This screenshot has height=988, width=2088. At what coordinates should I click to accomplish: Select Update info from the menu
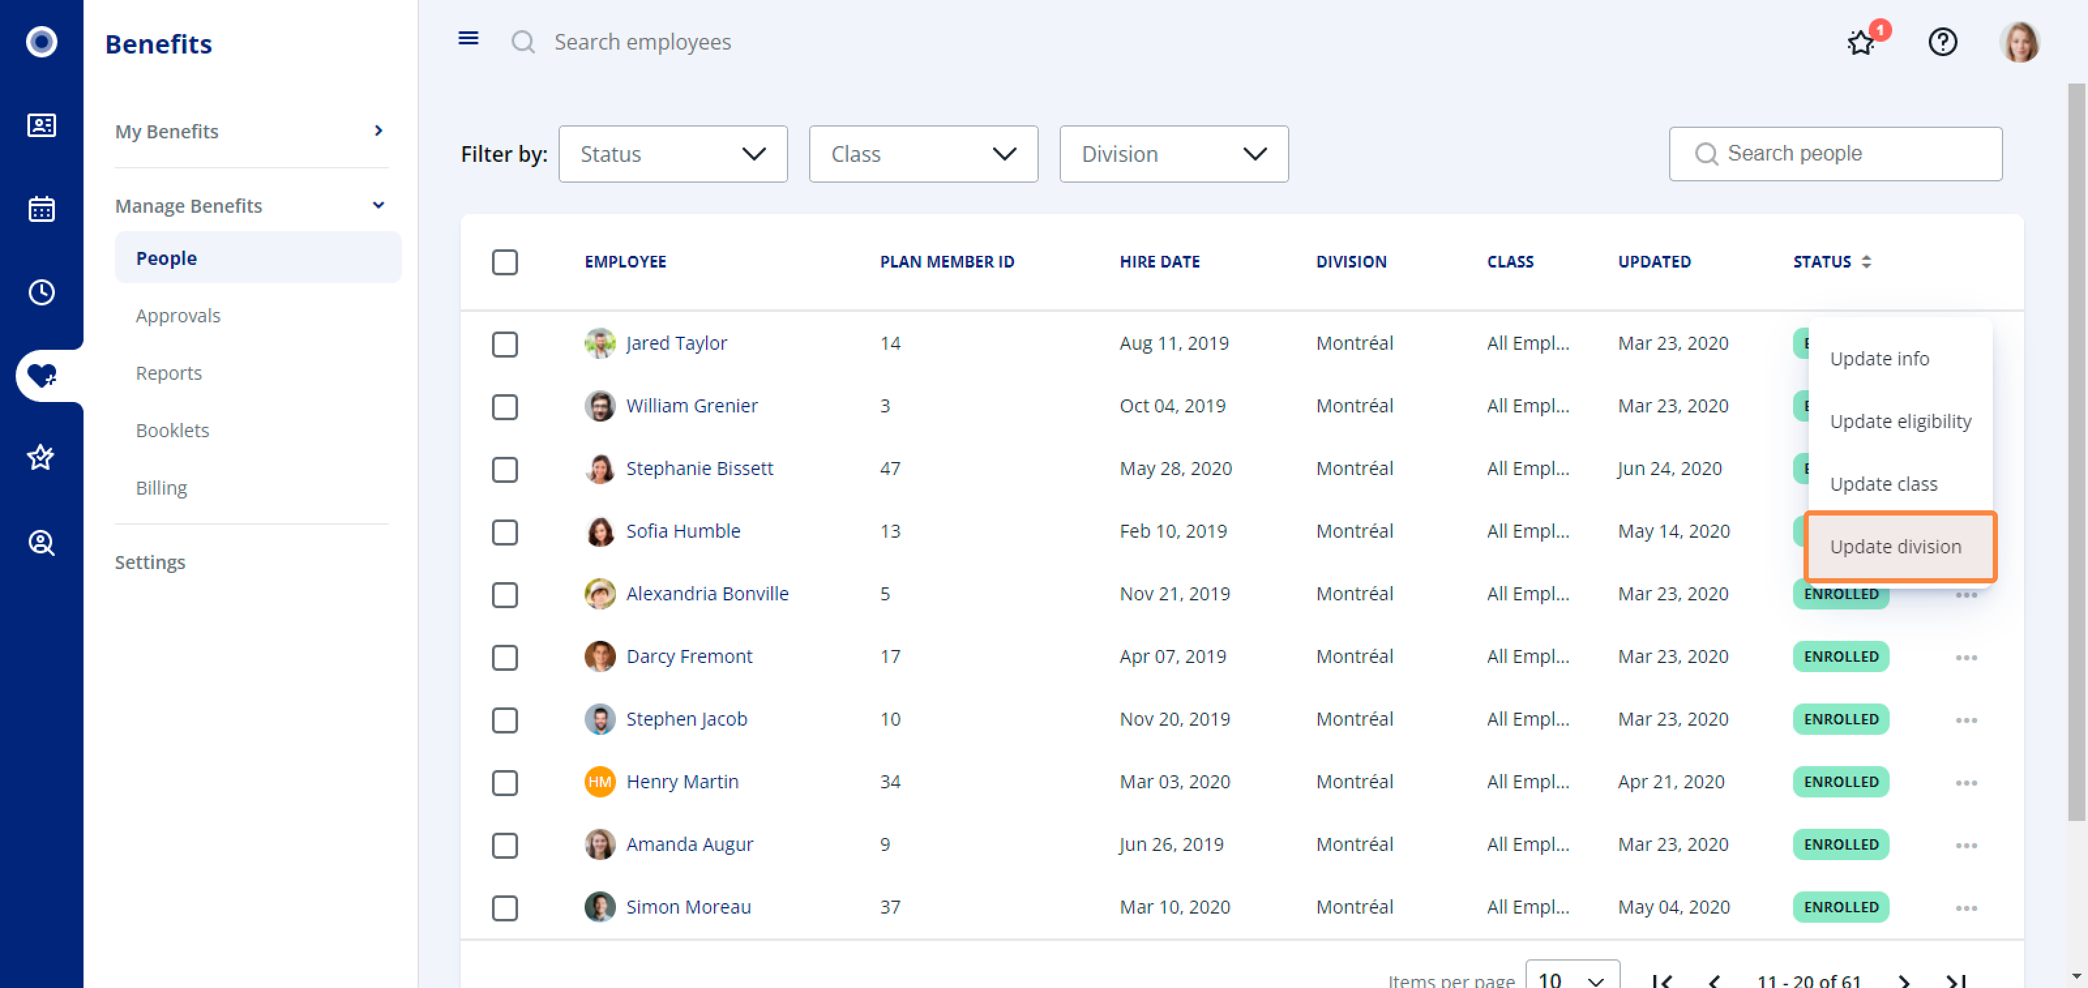1899,358
